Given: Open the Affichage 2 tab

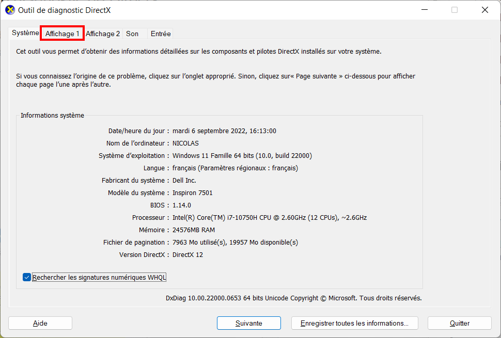Looking at the screenshot, I should click(x=103, y=34).
